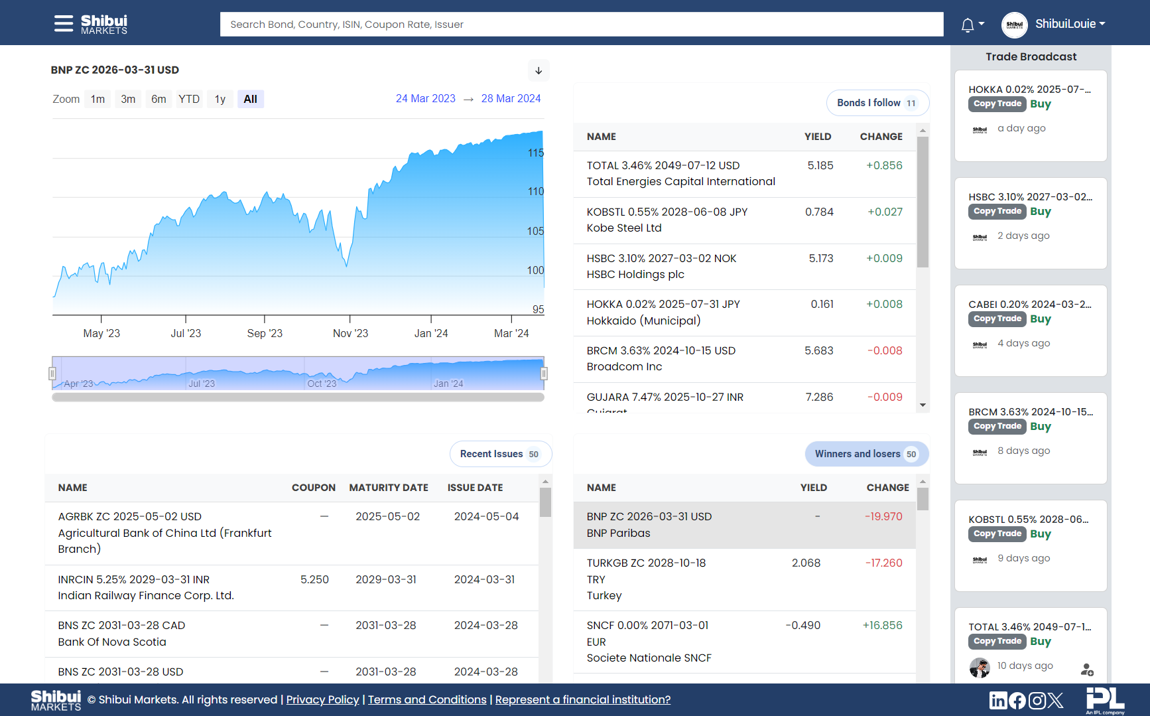Sort Bonds I follow by CHANGE

point(881,137)
